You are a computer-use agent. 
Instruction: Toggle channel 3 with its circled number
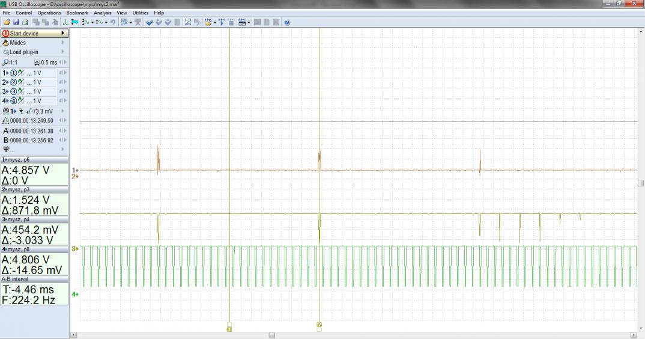click(13, 91)
